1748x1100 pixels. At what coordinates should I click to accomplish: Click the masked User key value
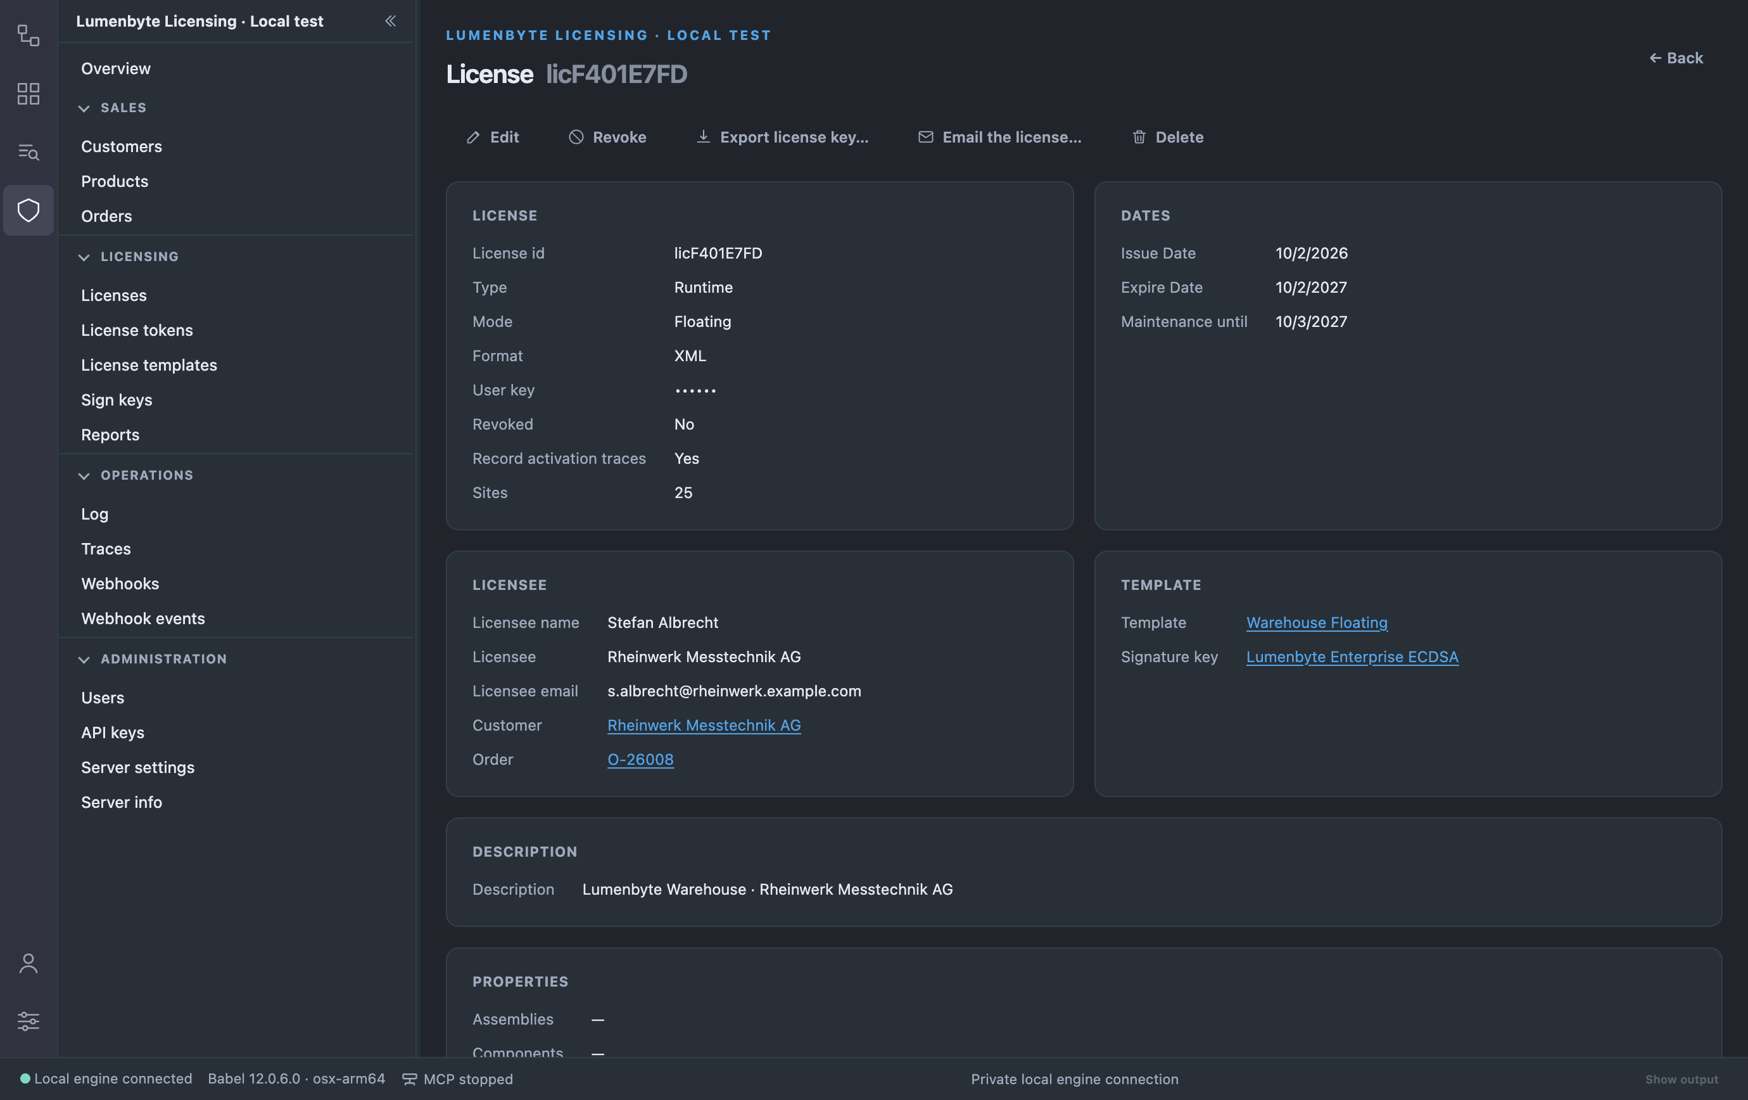(695, 390)
